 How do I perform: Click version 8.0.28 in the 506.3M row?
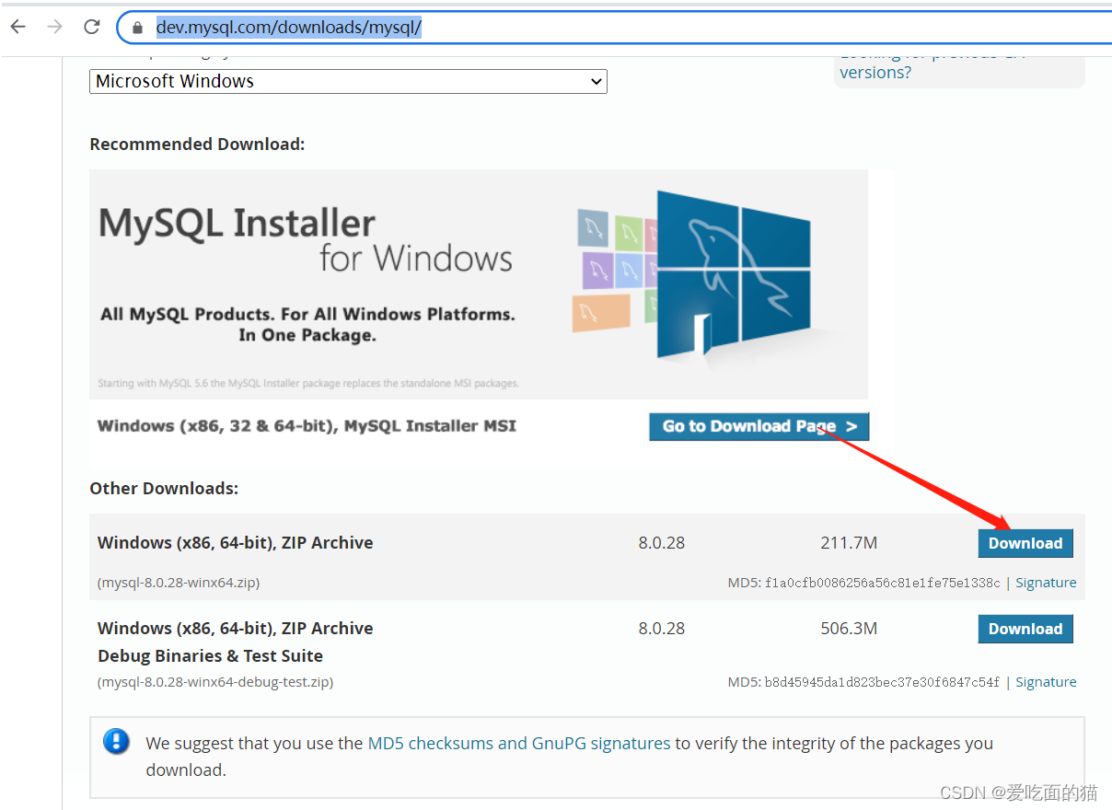[662, 629]
